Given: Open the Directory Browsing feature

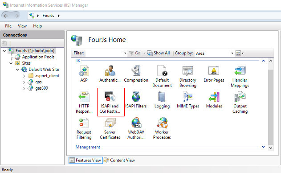Looking at the screenshot, I should click(x=188, y=76).
